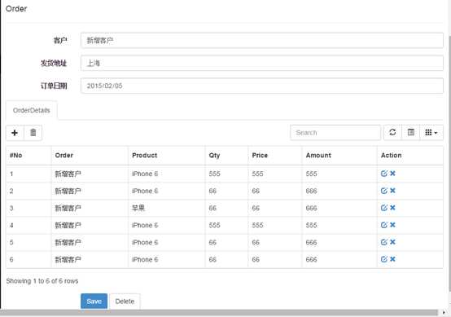Click the 'Showing 1 to 6 of 6 rows' text

[x=42, y=281]
